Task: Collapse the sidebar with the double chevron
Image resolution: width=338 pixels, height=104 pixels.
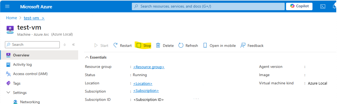Action: click(x=73, y=45)
